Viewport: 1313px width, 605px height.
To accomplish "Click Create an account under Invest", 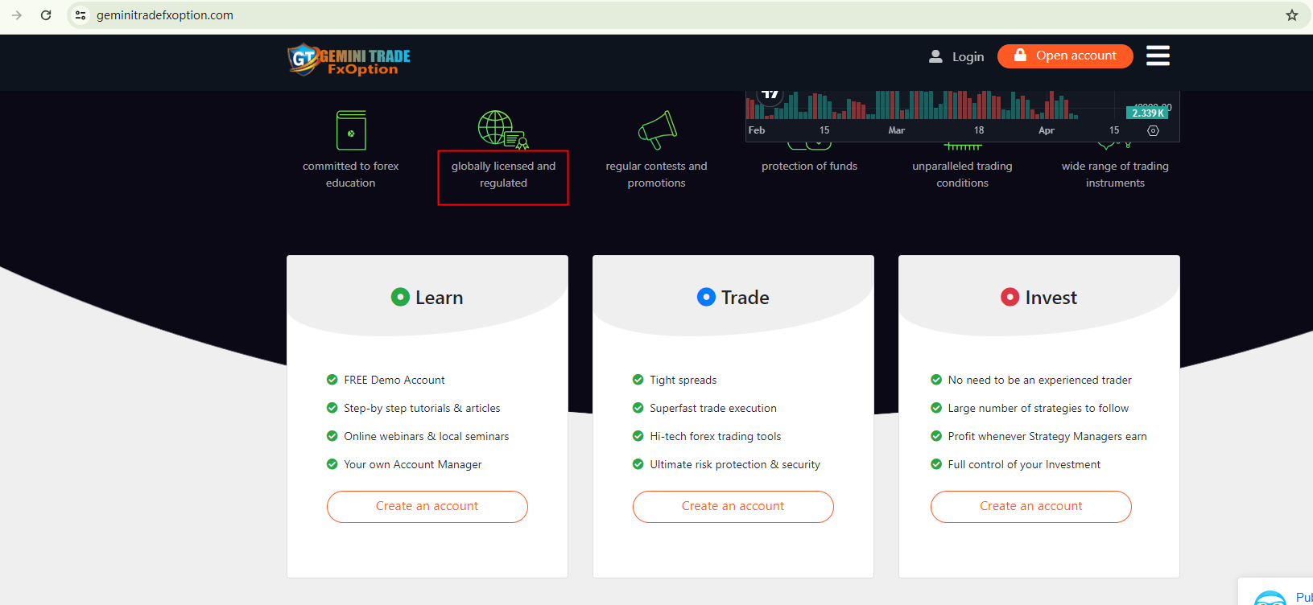I will [1030, 507].
